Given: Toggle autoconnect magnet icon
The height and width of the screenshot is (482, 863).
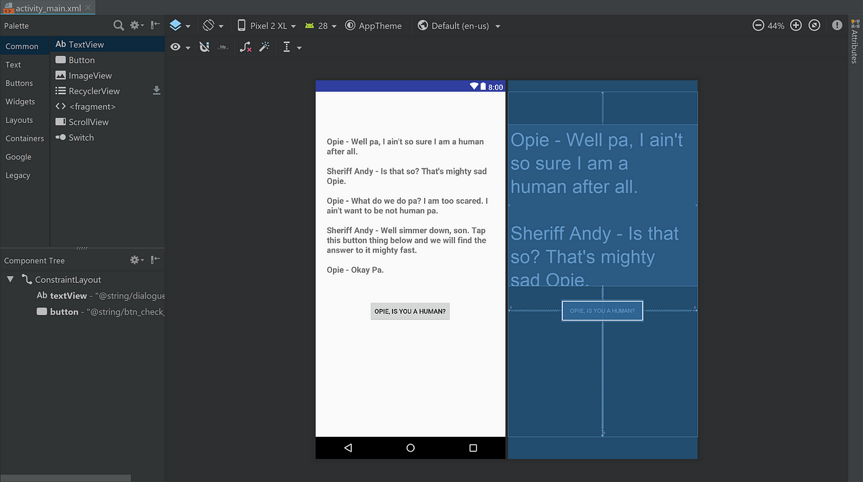Looking at the screenshot, I should (x=204, y=47).
